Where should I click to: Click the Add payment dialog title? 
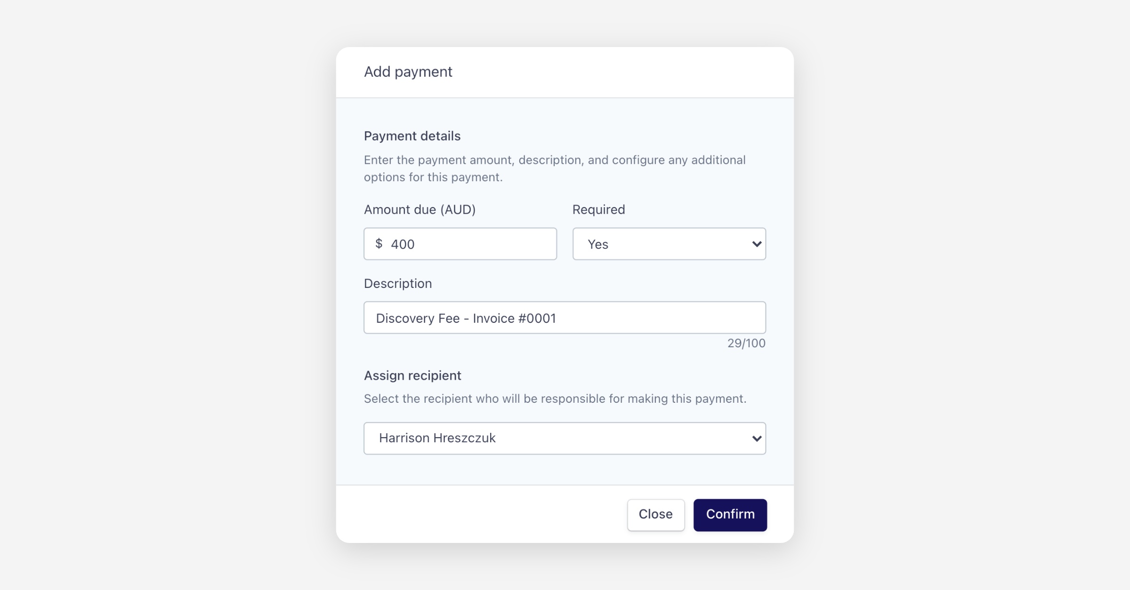[x=408, y=72]
